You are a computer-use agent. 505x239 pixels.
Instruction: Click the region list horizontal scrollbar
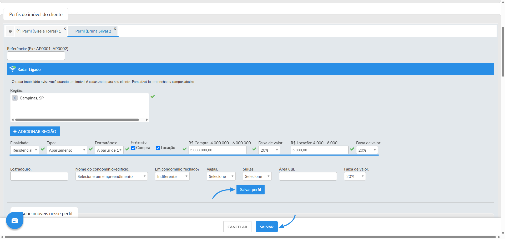coord(77,120)
